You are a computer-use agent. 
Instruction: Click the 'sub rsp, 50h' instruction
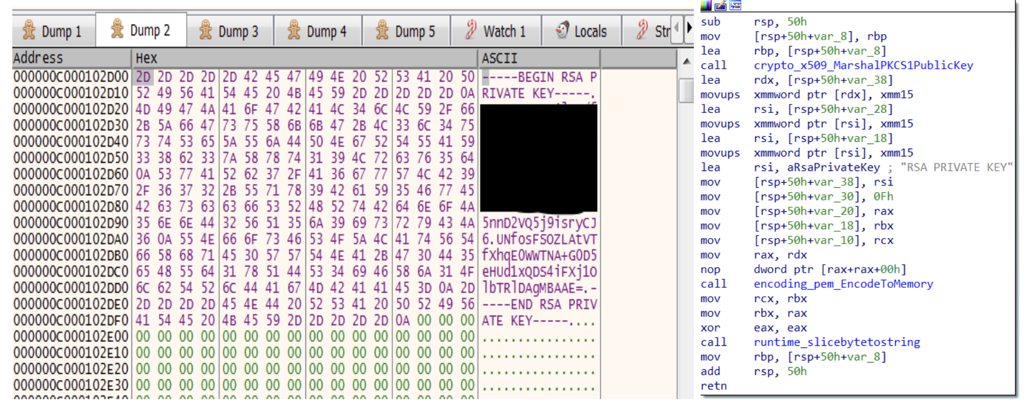click(x=754, y=22)
